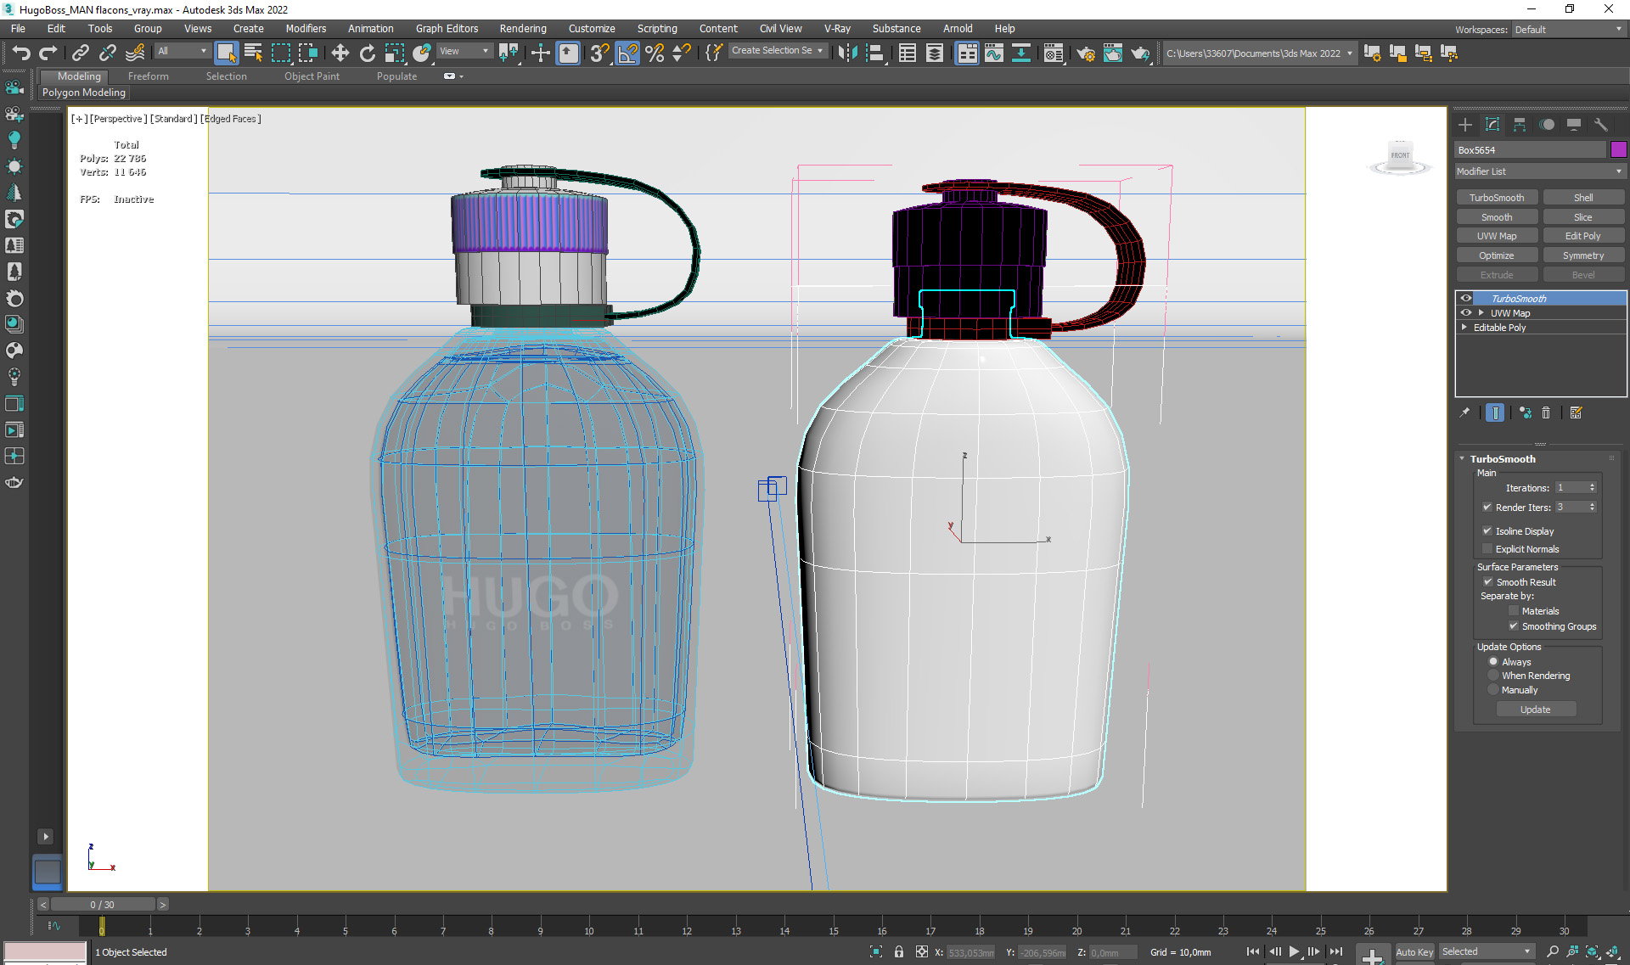Click the magenta object color swatch
The height and width of the screenshot is (965, 1630).
pyautogui.click(x=1618, y=150)
